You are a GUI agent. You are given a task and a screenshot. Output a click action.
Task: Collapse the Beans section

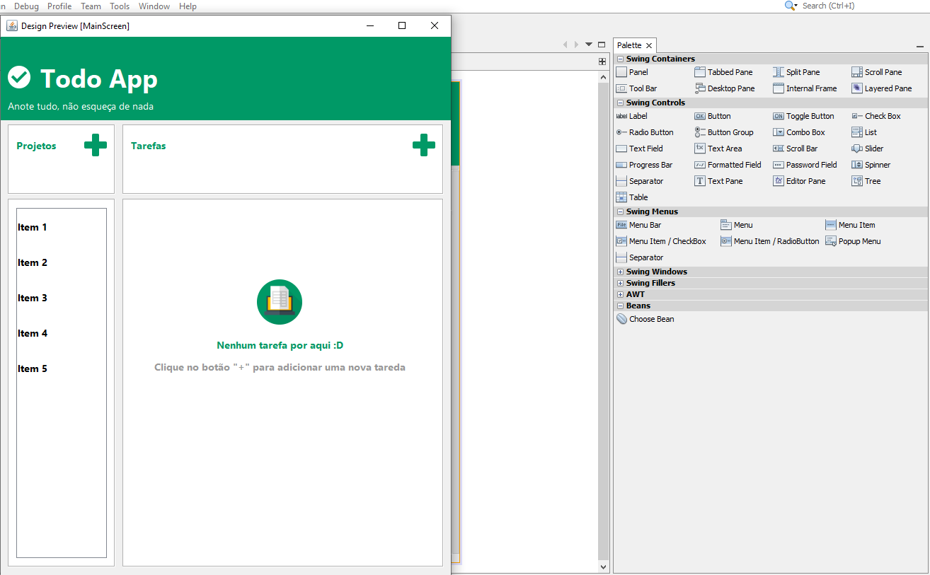(620, 306)
